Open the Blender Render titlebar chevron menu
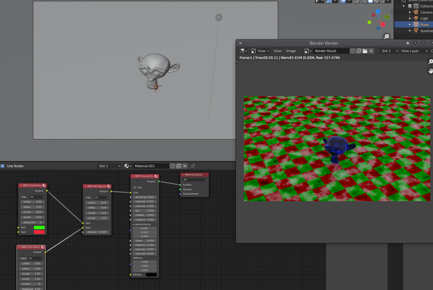This screenshot has height=290, width=433. click(x=241, y=43)
